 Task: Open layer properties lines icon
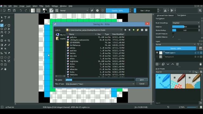coord(178,64)
